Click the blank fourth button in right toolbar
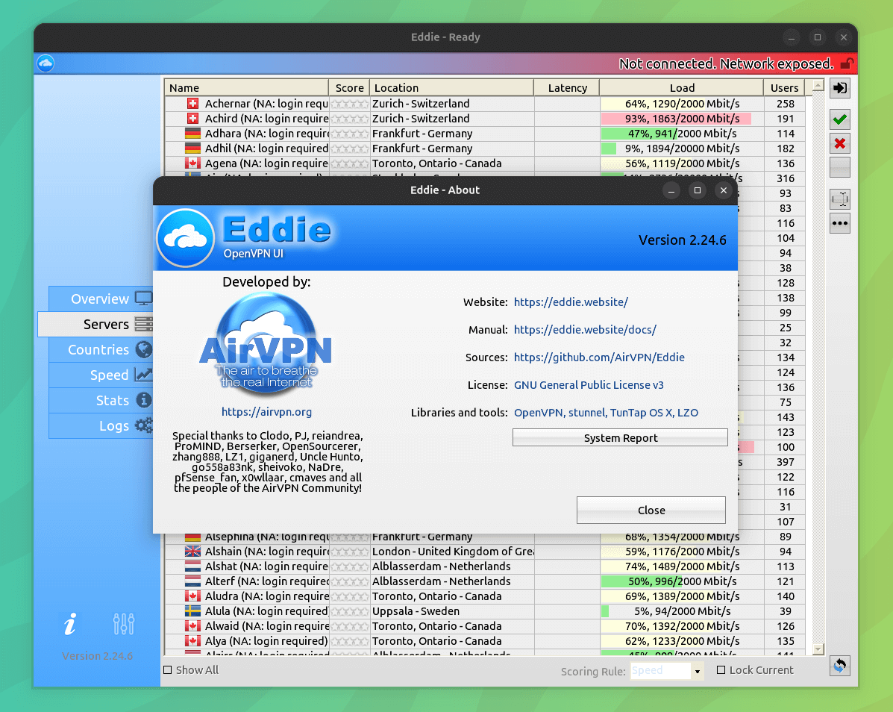Screen dimensions: 893x712 coord(840,167)
